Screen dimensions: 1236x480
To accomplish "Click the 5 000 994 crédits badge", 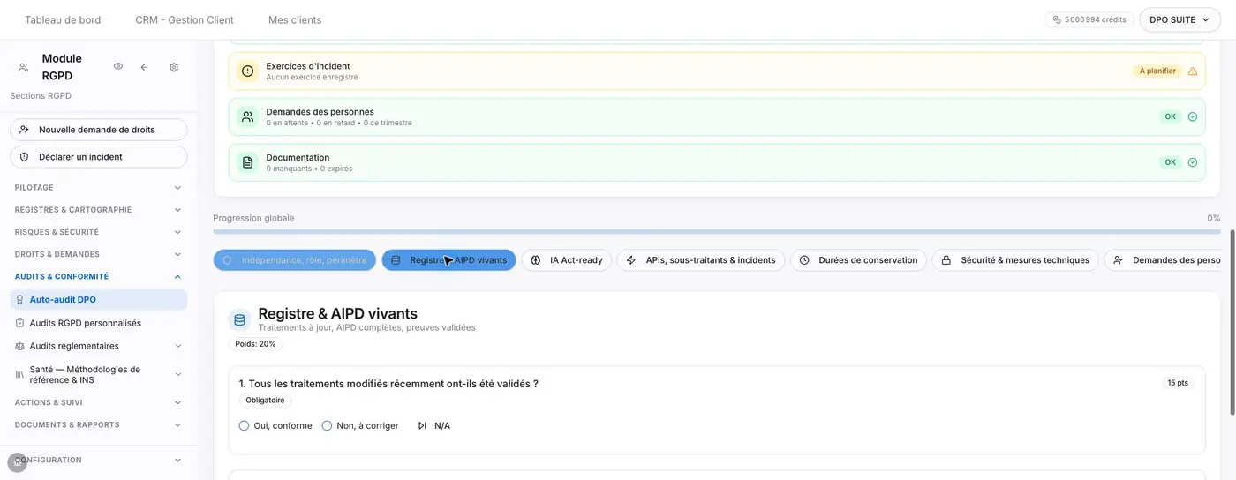I will 1089,19.
